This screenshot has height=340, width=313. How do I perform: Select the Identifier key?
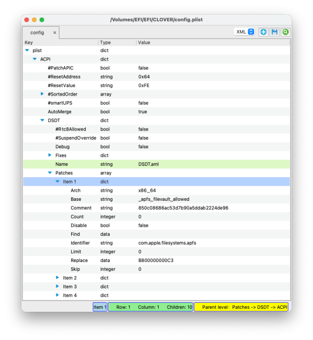click(x=80, y=243)
